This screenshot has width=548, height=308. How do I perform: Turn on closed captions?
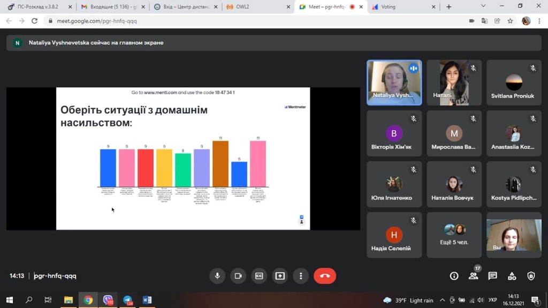tap(259, 276)
